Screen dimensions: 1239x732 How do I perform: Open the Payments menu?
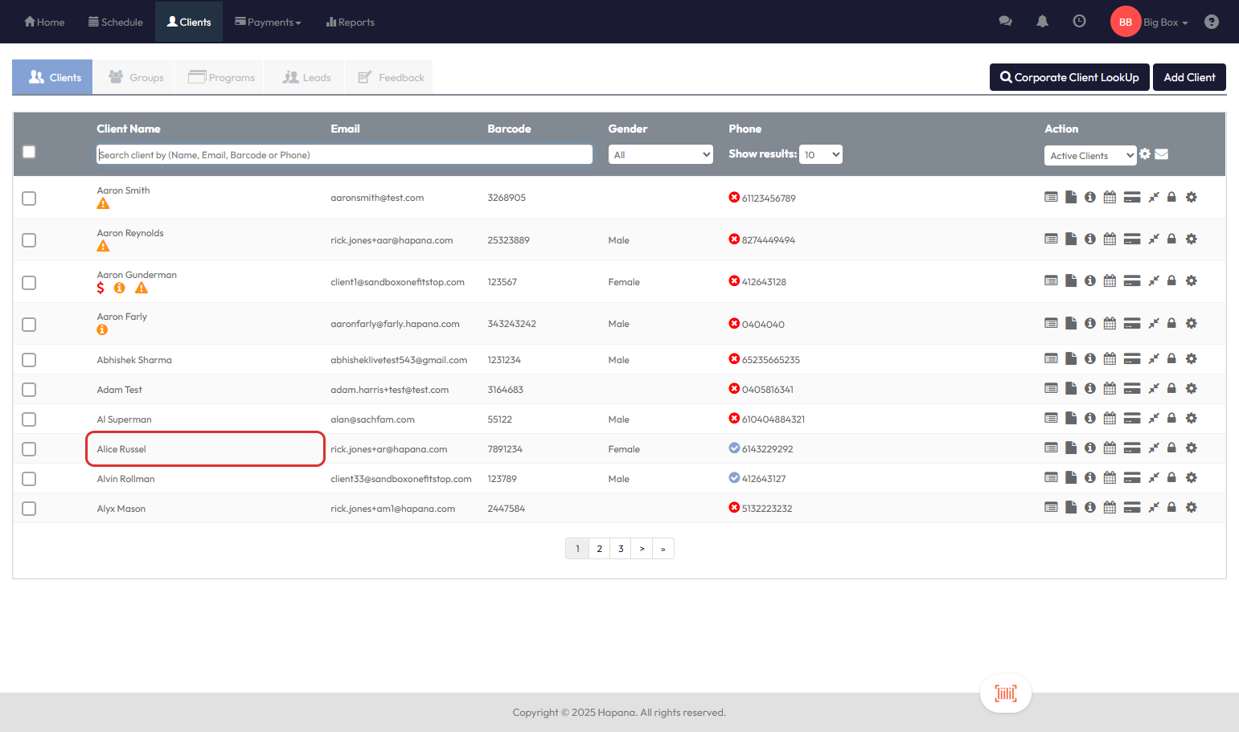pos(268,22)
